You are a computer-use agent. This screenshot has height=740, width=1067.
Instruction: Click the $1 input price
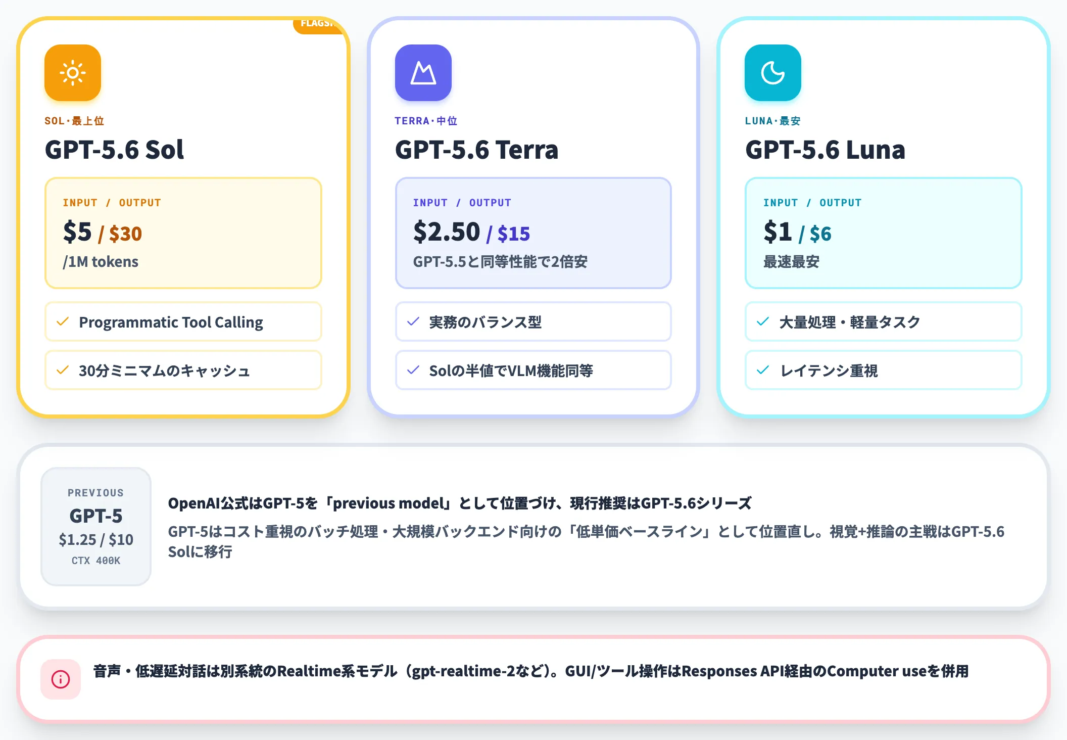click(x=778, y=232)
